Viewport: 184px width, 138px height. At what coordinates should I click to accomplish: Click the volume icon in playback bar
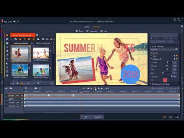(x=107, y=88)
